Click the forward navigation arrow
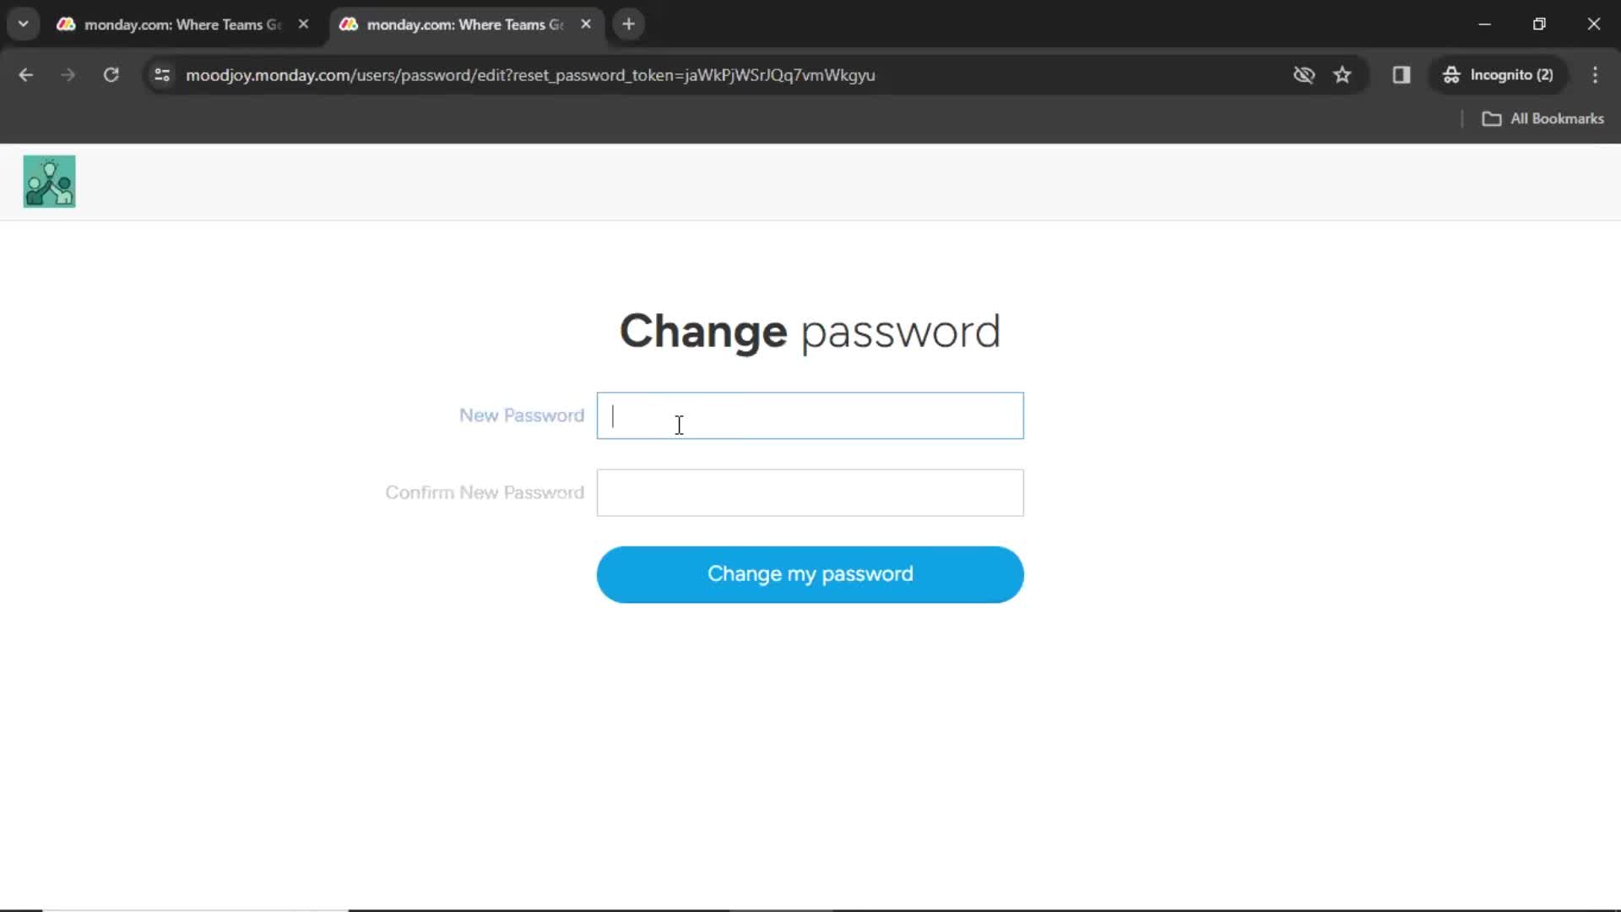1621x912 pixels. point(68,74)
